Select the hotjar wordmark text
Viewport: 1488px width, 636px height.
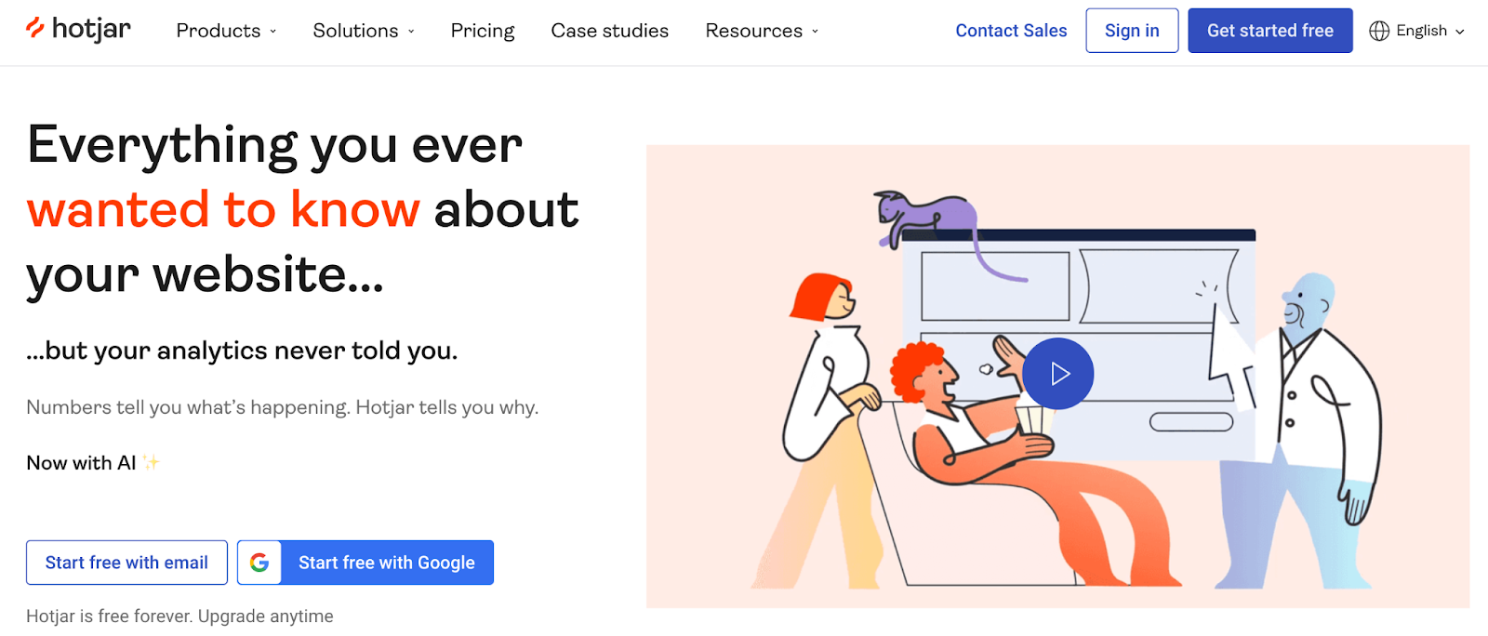click(x=93, y=29)
